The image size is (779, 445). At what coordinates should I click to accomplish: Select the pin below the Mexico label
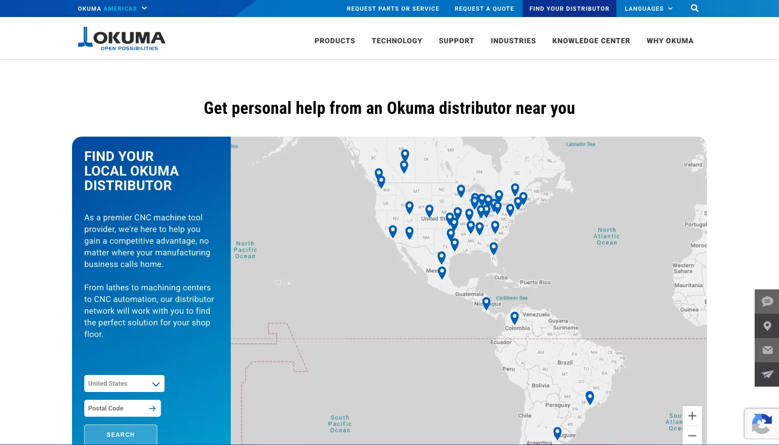tap(442, 272)
